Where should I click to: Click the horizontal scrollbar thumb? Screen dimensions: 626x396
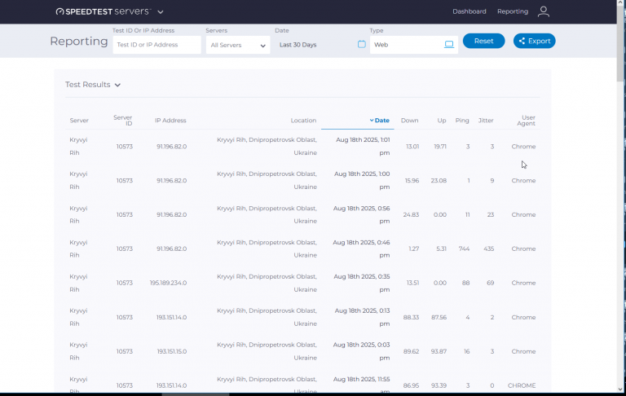(196, 394)
